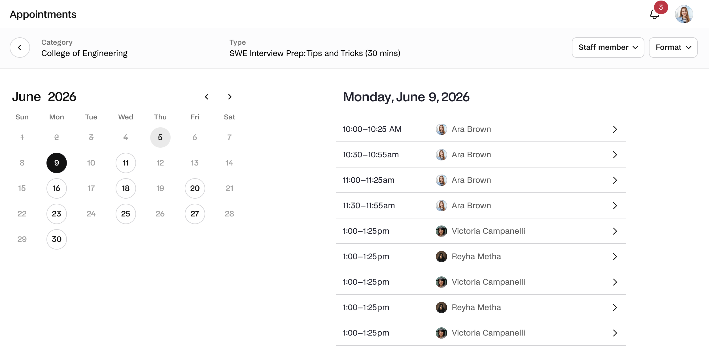Go to previous month in calendar

(x=207, y=97)
